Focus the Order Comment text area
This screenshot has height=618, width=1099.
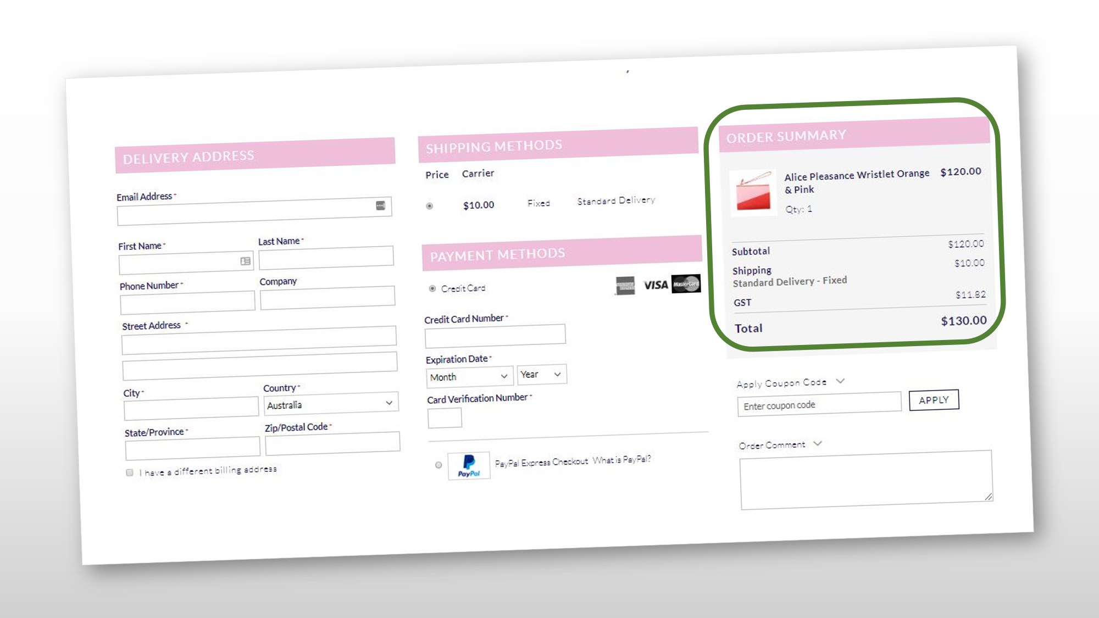(x=866, y=480)
